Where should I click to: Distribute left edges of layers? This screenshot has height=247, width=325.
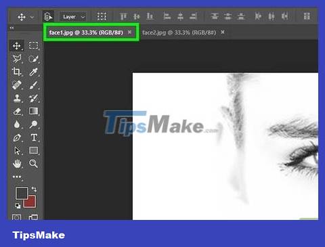click(258, 16)
